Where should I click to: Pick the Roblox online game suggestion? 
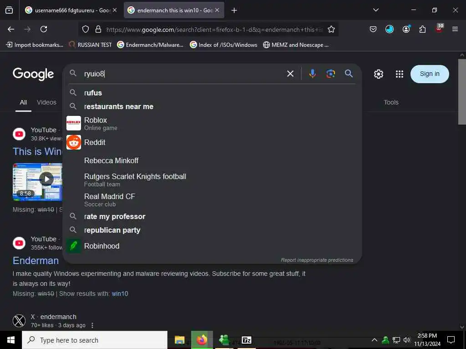(212, 124)
